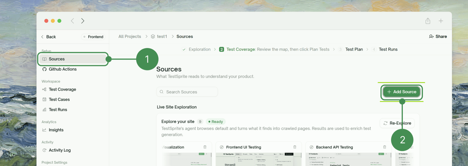Open the Backend API Testing thumbnail
This screenshot has width=468, height=166.
coord(348,159)
